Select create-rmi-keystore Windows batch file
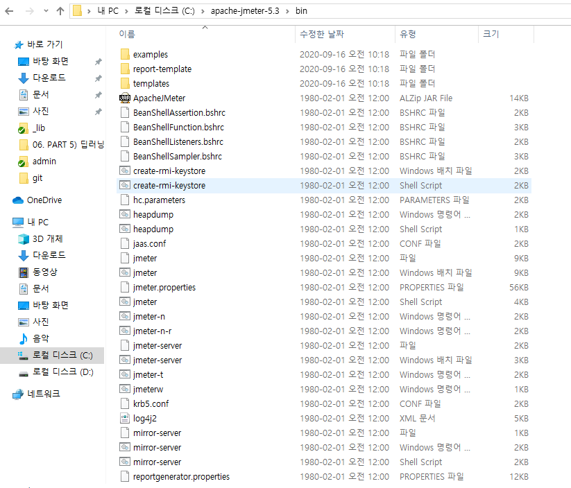 pyautogui.click(x=324, y=171)
